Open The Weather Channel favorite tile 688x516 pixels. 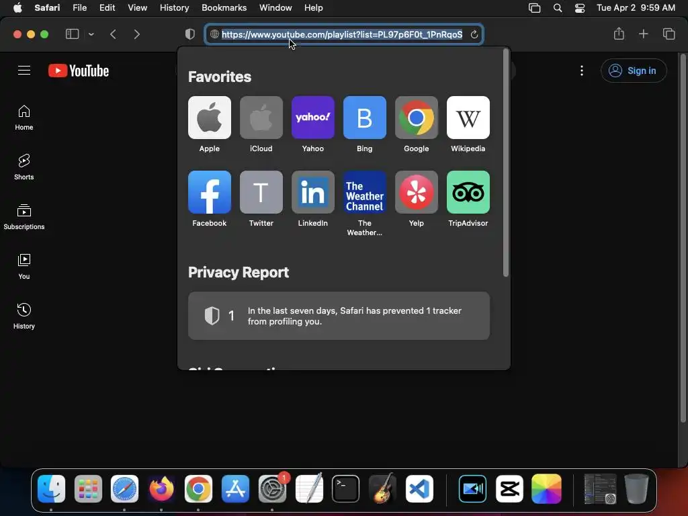click(365, 192)
